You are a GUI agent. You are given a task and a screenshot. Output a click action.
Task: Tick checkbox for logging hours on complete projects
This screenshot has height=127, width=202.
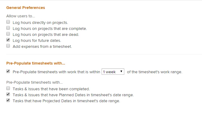tap(8, 28)
